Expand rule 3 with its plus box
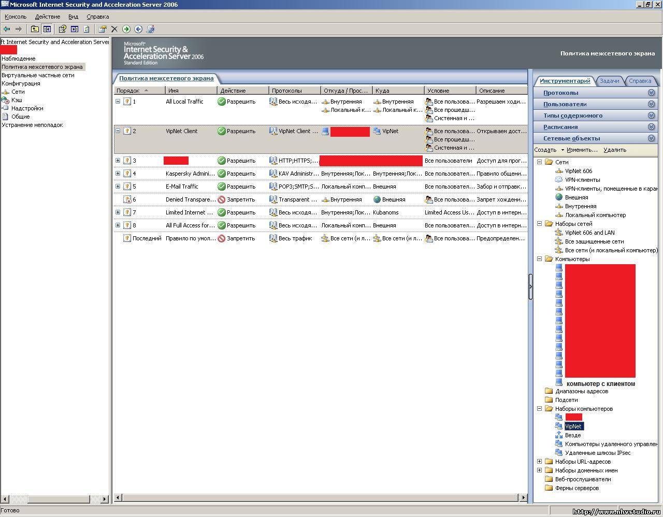 coord(118,161)
